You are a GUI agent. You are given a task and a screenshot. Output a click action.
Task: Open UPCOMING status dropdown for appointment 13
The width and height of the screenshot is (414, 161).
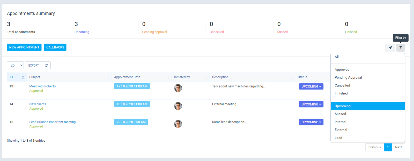pyautogui.click(x=311, y=87)
